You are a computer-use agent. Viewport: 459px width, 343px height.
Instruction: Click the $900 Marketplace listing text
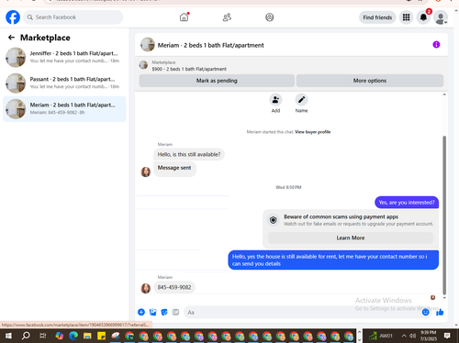[189, 69]
